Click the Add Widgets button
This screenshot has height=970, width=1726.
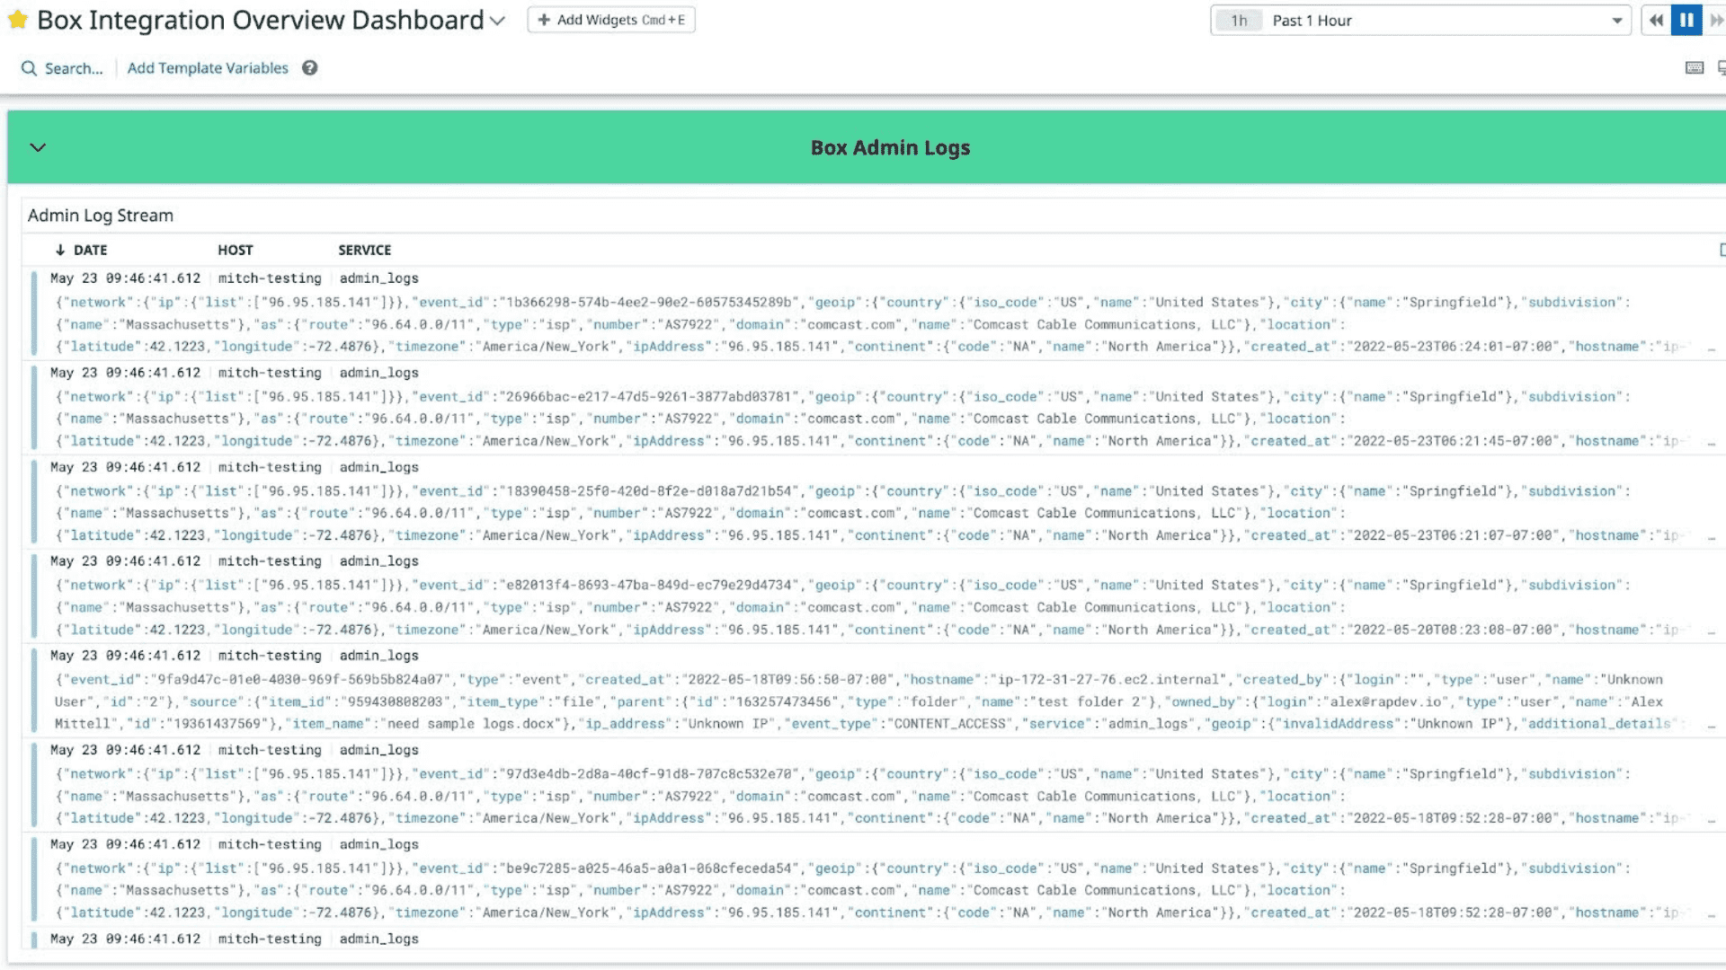click(611, 20)
